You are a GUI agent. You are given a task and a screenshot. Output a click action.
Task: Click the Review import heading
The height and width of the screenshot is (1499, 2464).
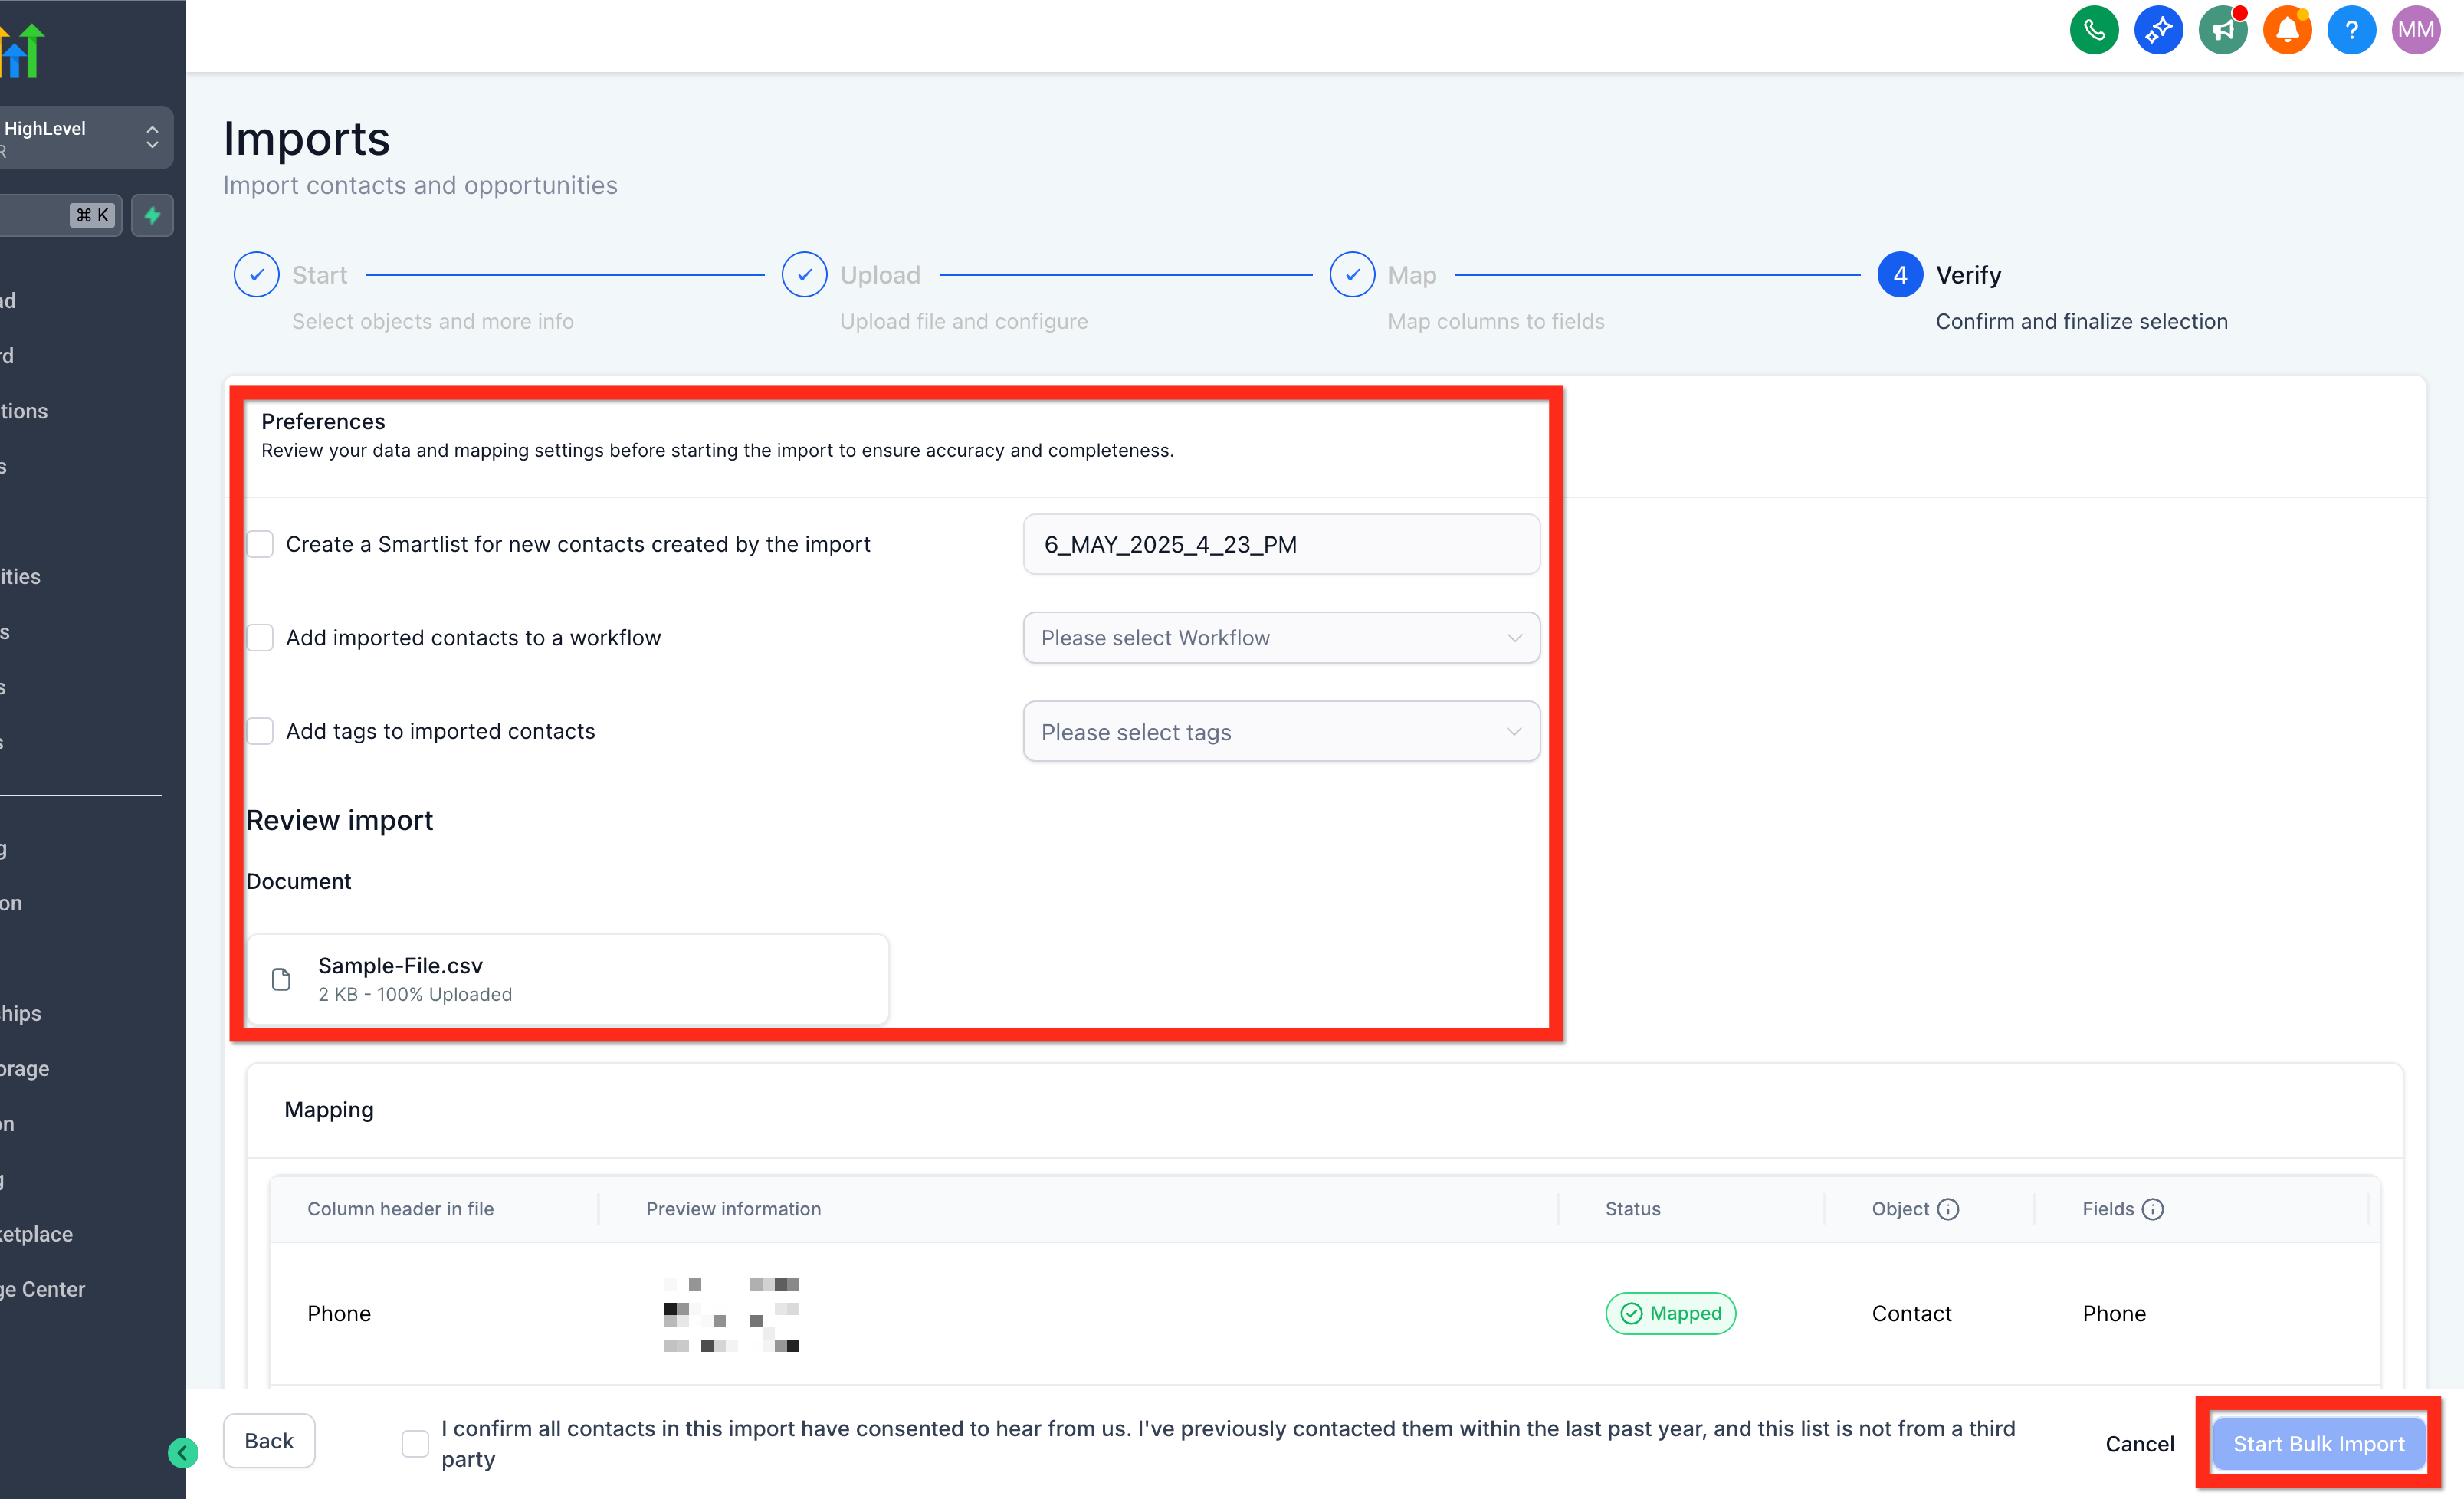click(339, 820)
